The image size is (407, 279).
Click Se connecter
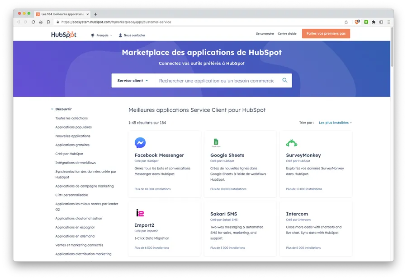coord(265,34)
